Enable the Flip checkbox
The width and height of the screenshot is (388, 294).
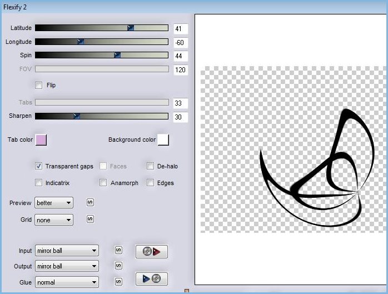pos(39,85)
